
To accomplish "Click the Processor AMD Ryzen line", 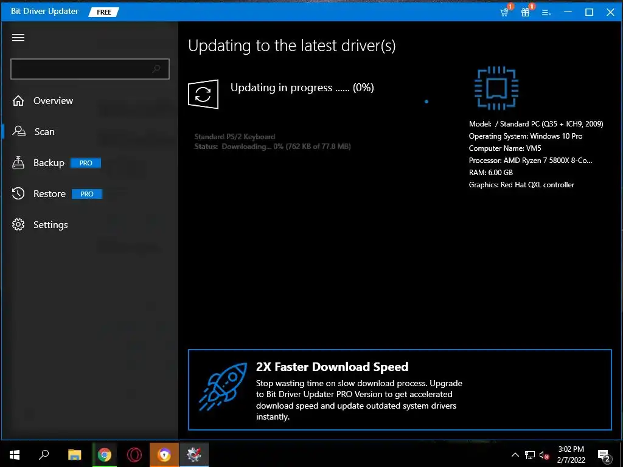I will [531, 161].
